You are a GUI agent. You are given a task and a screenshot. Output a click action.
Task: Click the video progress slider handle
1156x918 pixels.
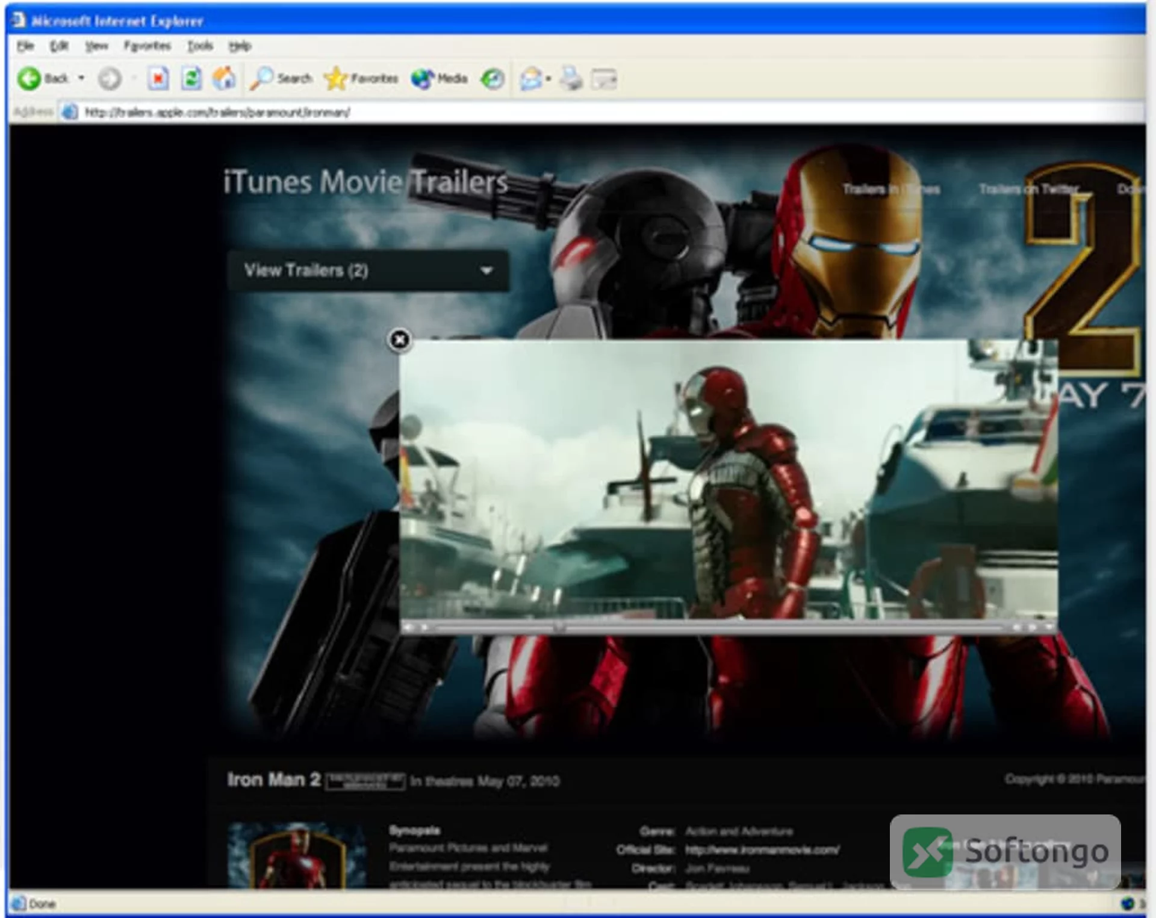click(559, 627)
